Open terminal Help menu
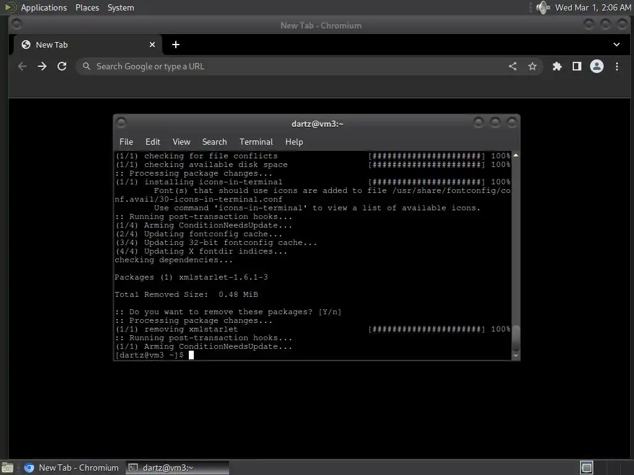Screen dimensions: 634x475 294,142
